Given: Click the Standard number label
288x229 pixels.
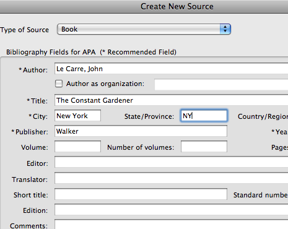Looking at the screenshot, I should pos(261,195).
